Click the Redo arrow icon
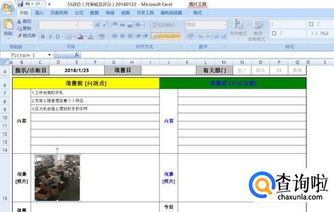 38,4
